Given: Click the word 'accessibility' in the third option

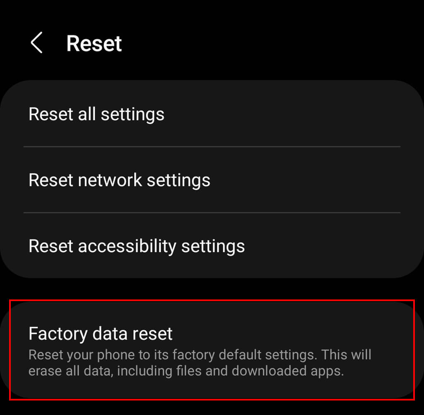Looking at the screenshot, I should (x=127, y=247).
